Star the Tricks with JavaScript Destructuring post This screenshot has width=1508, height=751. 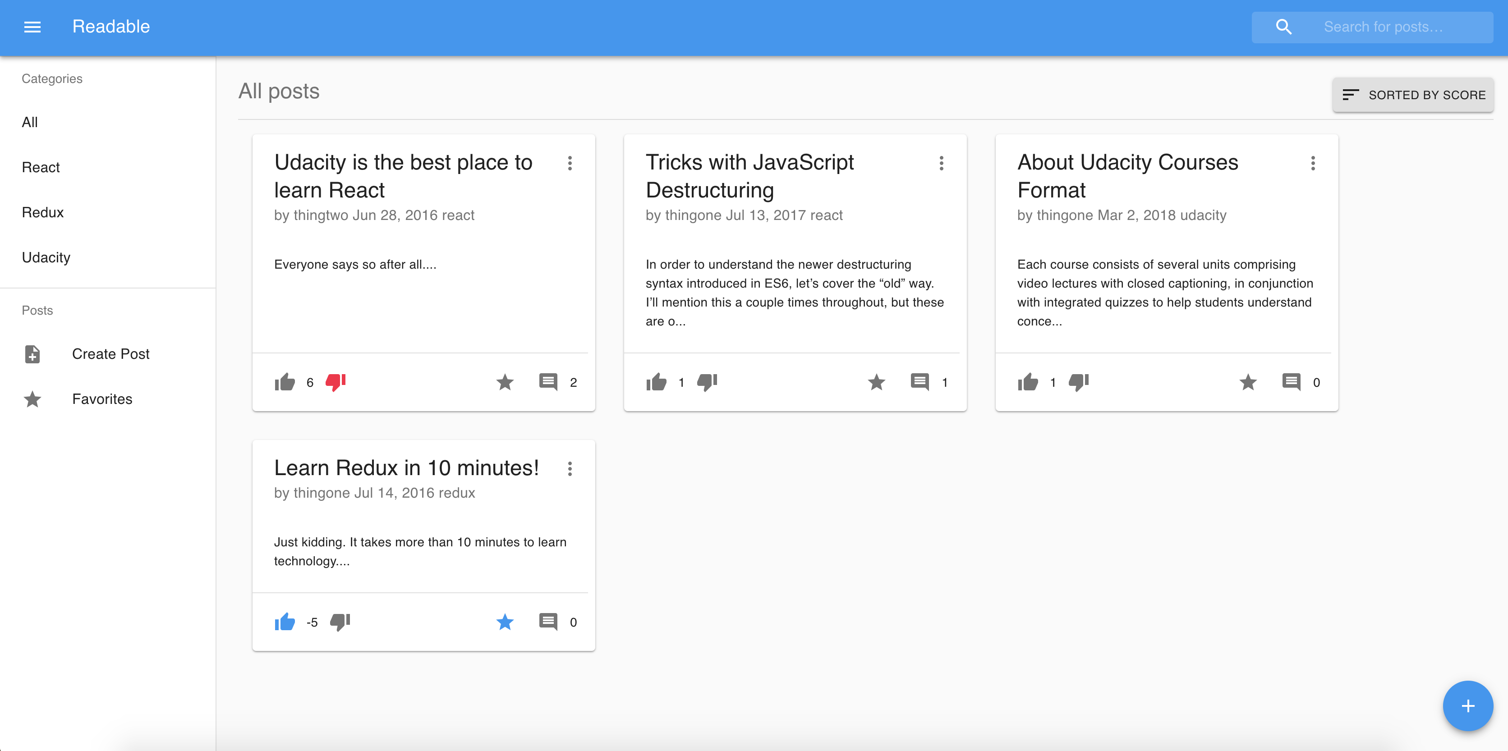click(x=876, y=382)
